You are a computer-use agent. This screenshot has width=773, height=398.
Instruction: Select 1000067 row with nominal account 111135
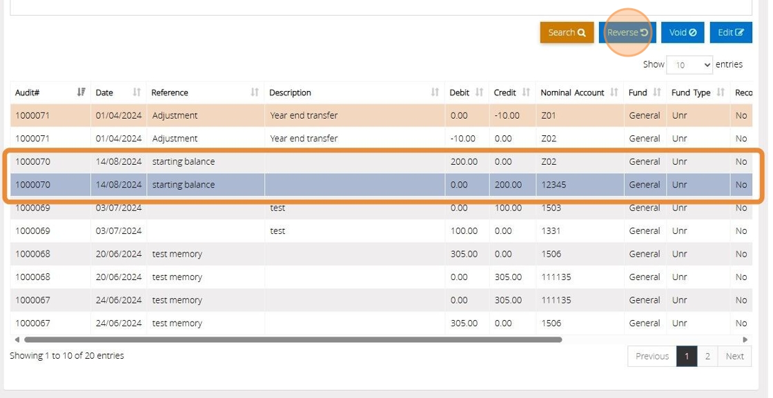381,300
